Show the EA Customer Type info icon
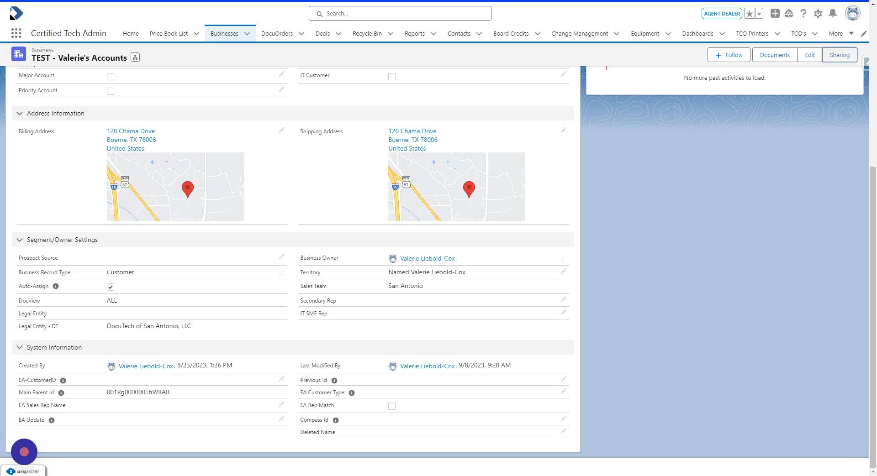This screenshot has width=877, height=476. [x=352, y=393]
